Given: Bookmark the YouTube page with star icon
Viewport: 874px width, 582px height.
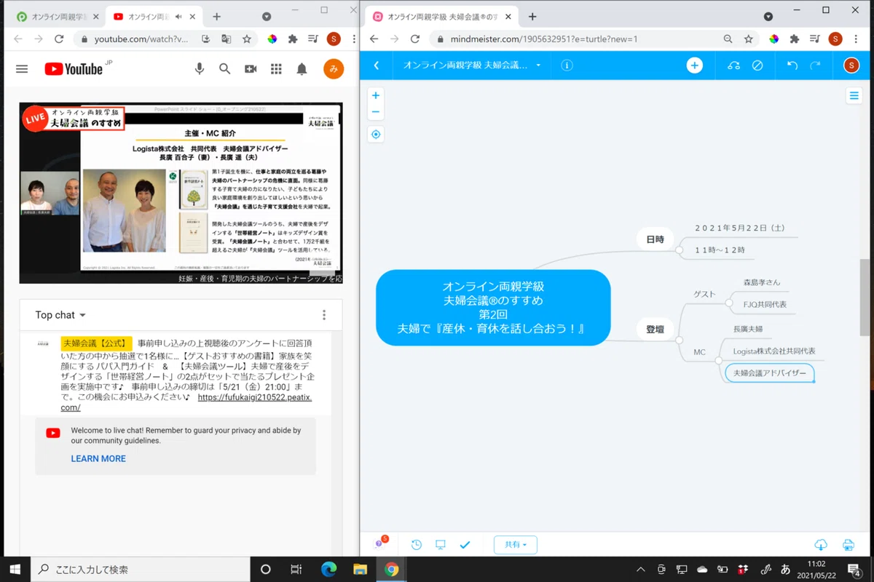Looking at the screenshot, I should (247, 39).
